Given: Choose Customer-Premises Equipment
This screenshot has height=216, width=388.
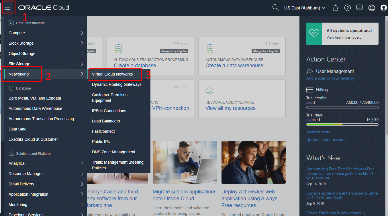Looking at the screenshot, I should point(110,98).
